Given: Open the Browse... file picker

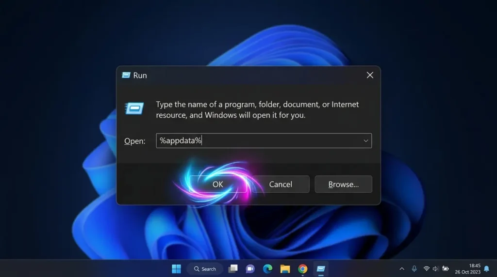Looking at the screenshot, I should pyautogui.click(x=343, y=184).
